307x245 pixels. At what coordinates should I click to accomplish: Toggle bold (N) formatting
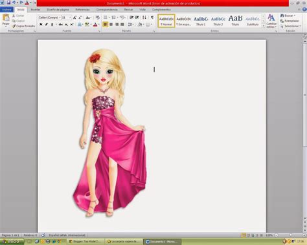pos(41,25)
